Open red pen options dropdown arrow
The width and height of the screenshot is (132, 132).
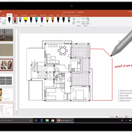[x=17, y=23]
